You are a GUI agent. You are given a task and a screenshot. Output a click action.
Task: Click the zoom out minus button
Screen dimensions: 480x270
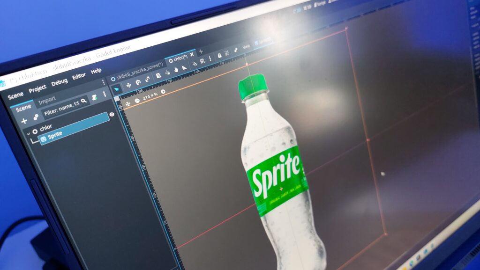click(x=137, y=100)
